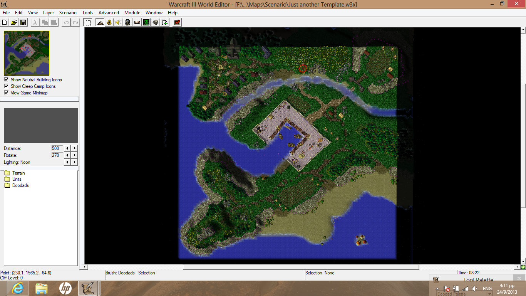
Task: Open Internet Explorer from the taskbar
Action: [x=18, y=288]
